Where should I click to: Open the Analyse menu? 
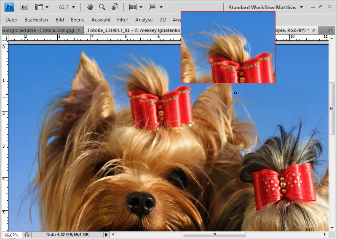point(144,20)
